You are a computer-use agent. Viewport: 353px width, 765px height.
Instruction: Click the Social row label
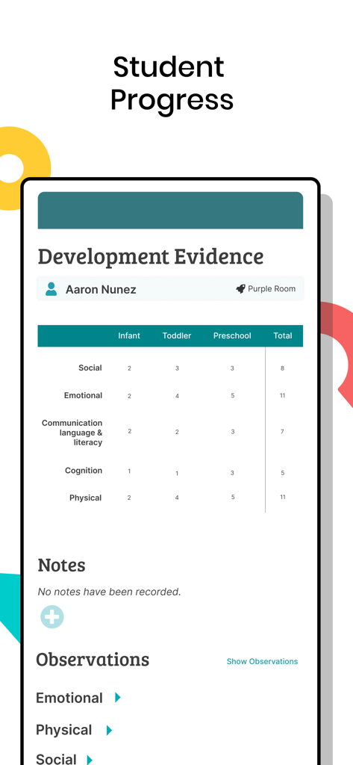90,368
